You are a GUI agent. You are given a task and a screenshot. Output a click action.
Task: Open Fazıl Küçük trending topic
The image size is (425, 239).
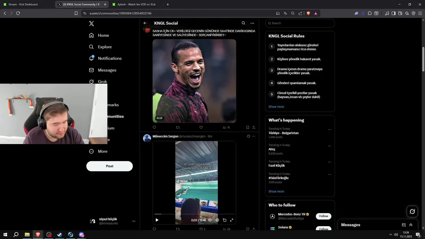277,166
